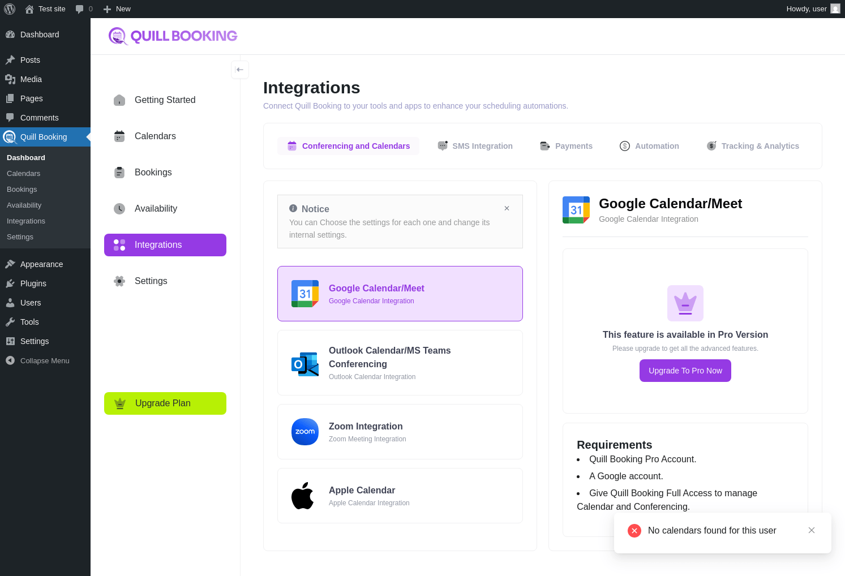The image size is (845, 576).
Task: Click Upgrade To Pro Now button
Action: click(685, 371)
